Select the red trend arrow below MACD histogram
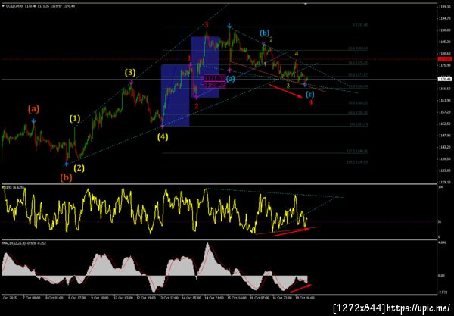The image size is (454, 316). coord(301,288)
